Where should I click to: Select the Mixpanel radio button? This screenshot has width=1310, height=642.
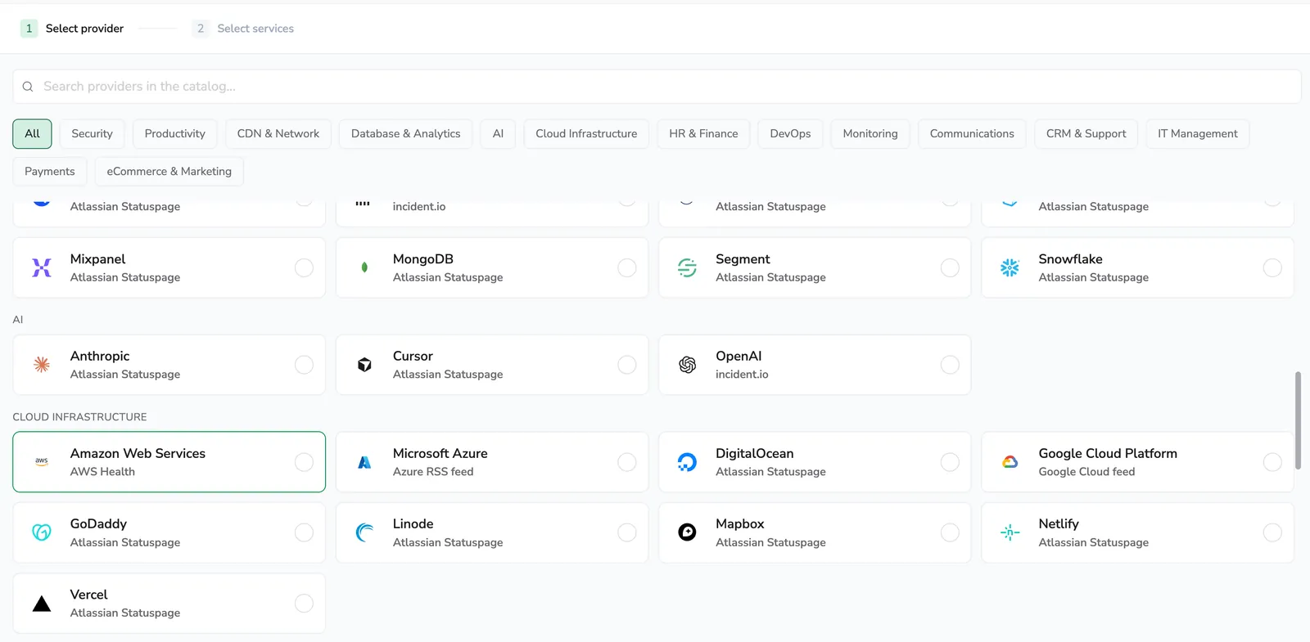(x=304, y=267)
